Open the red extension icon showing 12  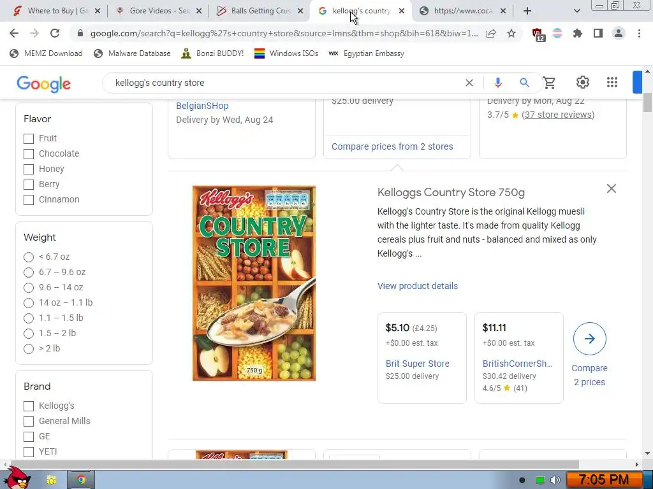click(538, 34)
